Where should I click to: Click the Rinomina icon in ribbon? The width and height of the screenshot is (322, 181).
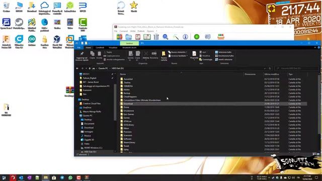tap(154, 54)
